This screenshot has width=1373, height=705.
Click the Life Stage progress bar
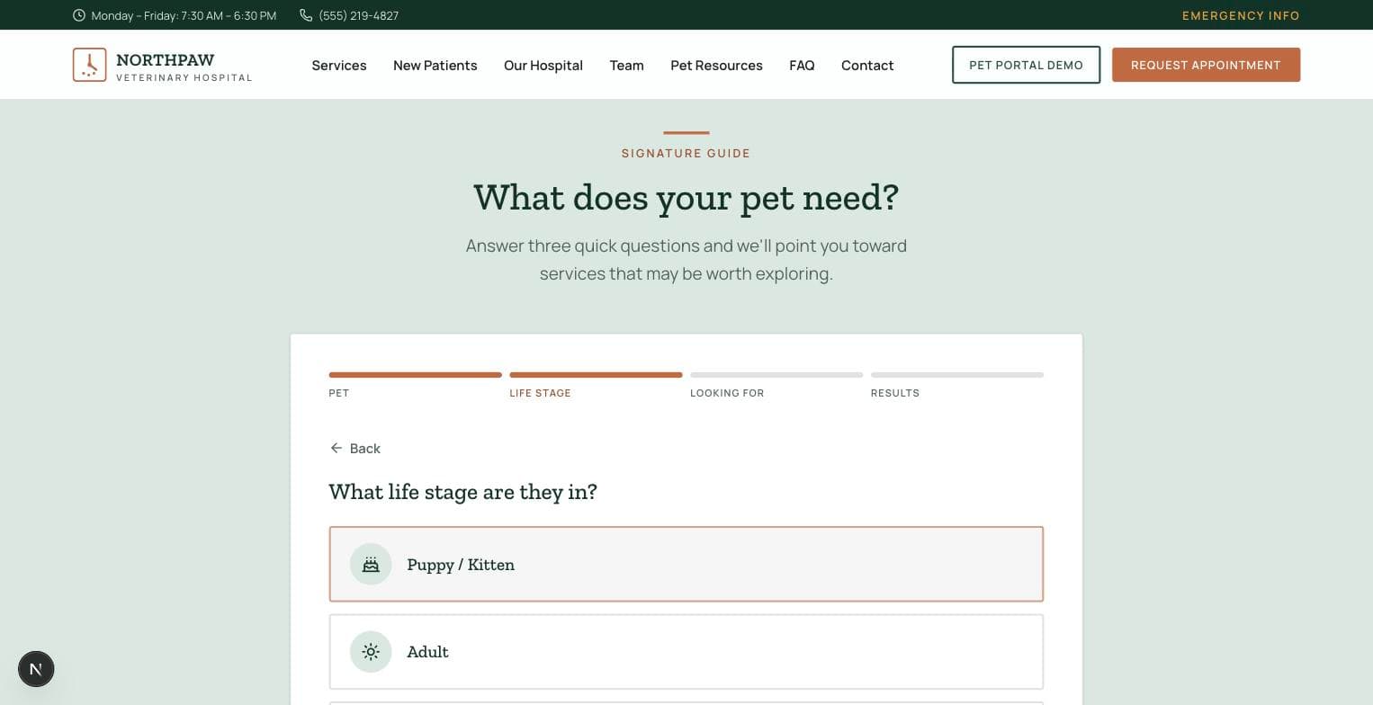tap(596, 375)
